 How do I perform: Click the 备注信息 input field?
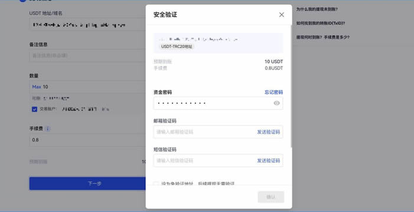point(87,55)
